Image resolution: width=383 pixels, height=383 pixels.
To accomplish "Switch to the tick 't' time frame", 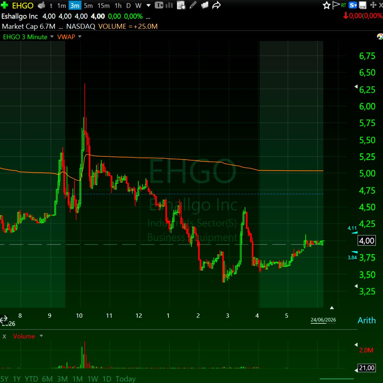I will tap(51, 5).
